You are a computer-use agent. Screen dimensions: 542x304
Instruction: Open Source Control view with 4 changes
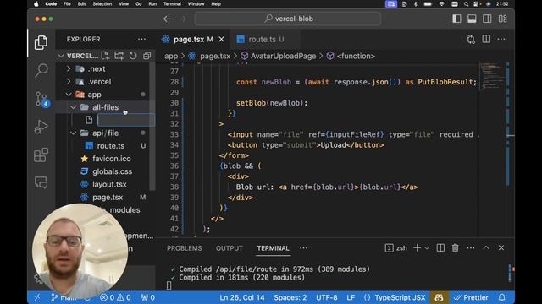tap(41, 100)
